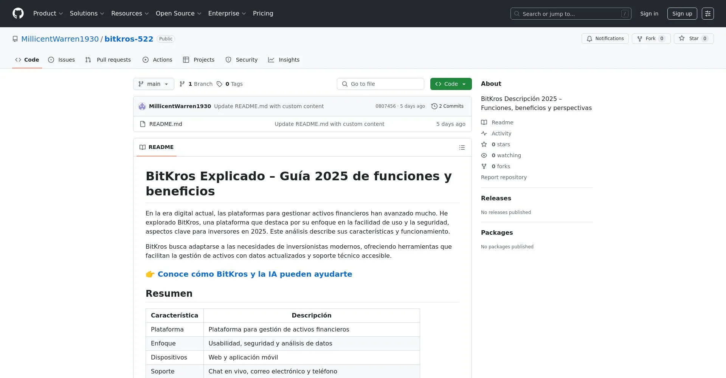Open the main branch dropdown
The height and width of the screenshot is (378, 726).
154,84
